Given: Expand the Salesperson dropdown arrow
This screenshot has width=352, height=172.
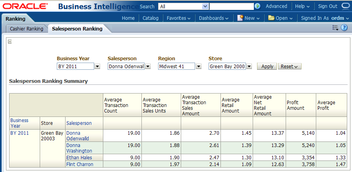Looking at the screenshot, I should [x=148, y=67].
